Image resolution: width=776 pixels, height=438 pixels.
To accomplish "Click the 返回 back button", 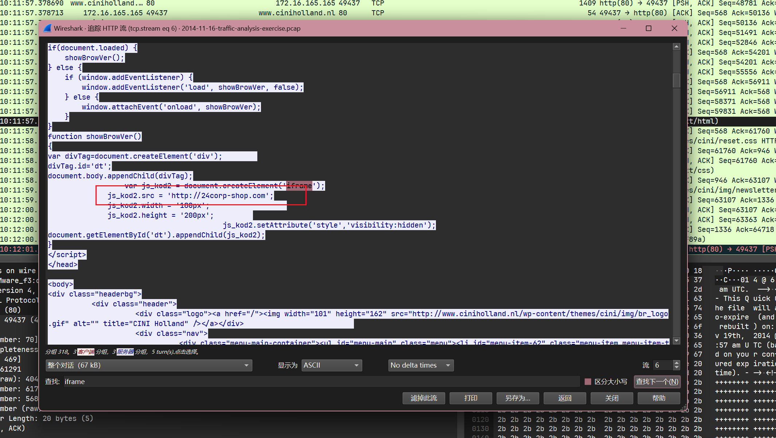I will [565, 398].
